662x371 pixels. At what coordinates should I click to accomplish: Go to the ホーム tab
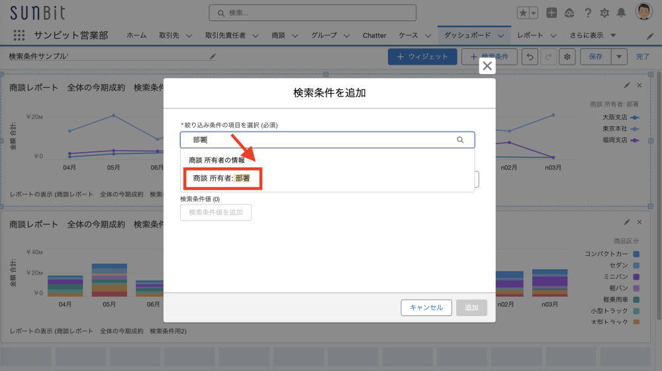pos(136,35)
